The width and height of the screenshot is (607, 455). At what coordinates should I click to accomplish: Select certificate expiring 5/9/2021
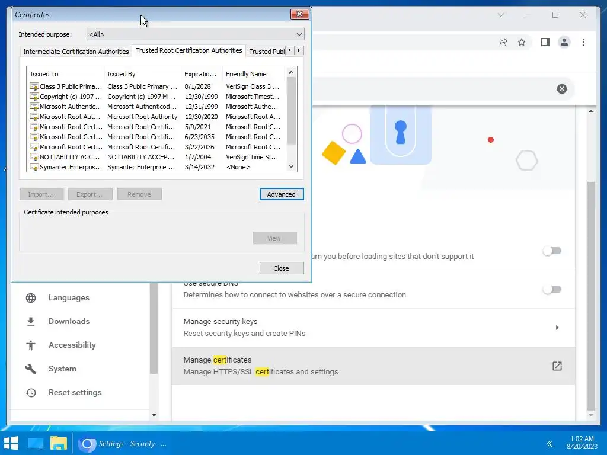(x=156, y=127)
